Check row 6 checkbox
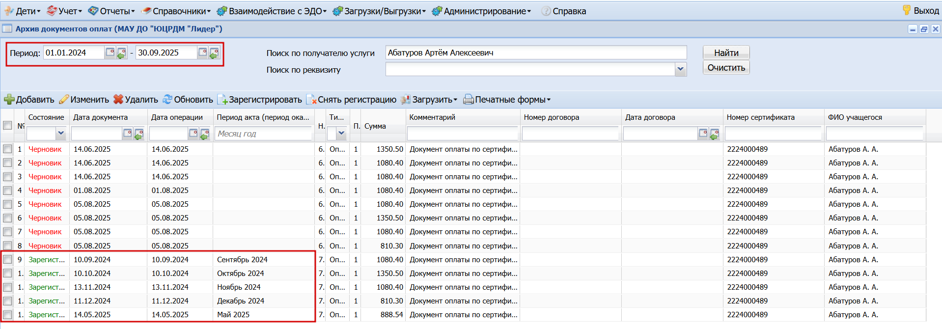This screenshot has width=942, height=329. (x=7, y=218)
